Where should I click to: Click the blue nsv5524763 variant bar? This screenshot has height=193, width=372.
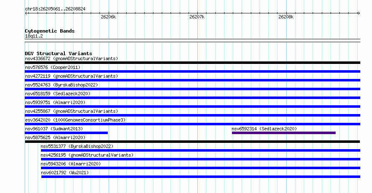point(192,89)
